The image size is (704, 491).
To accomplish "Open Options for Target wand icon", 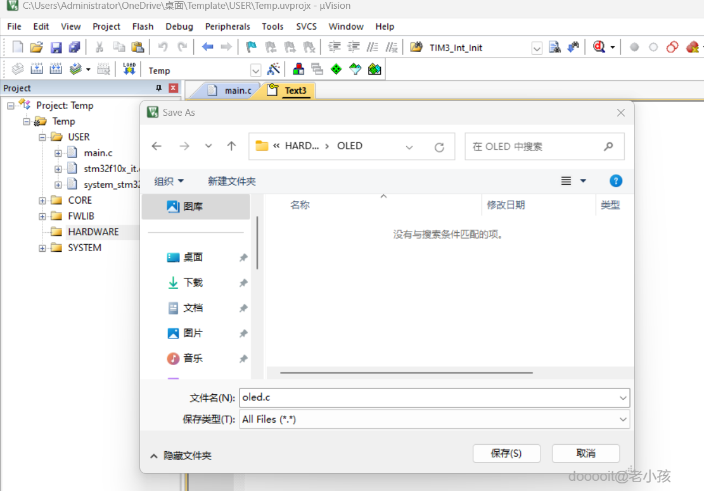I will [274, 69].
